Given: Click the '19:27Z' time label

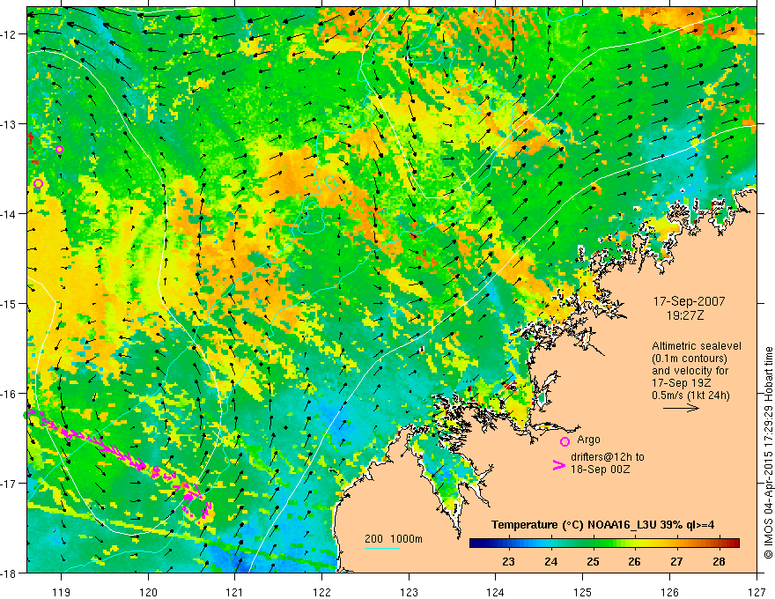Looking at the screenshot, I should pyautogui.click(x=684, y=314).
